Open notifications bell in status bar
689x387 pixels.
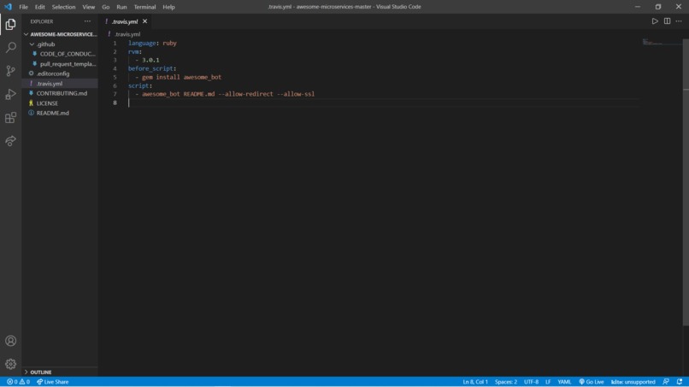pyautogui.click(x=680, y=382)
